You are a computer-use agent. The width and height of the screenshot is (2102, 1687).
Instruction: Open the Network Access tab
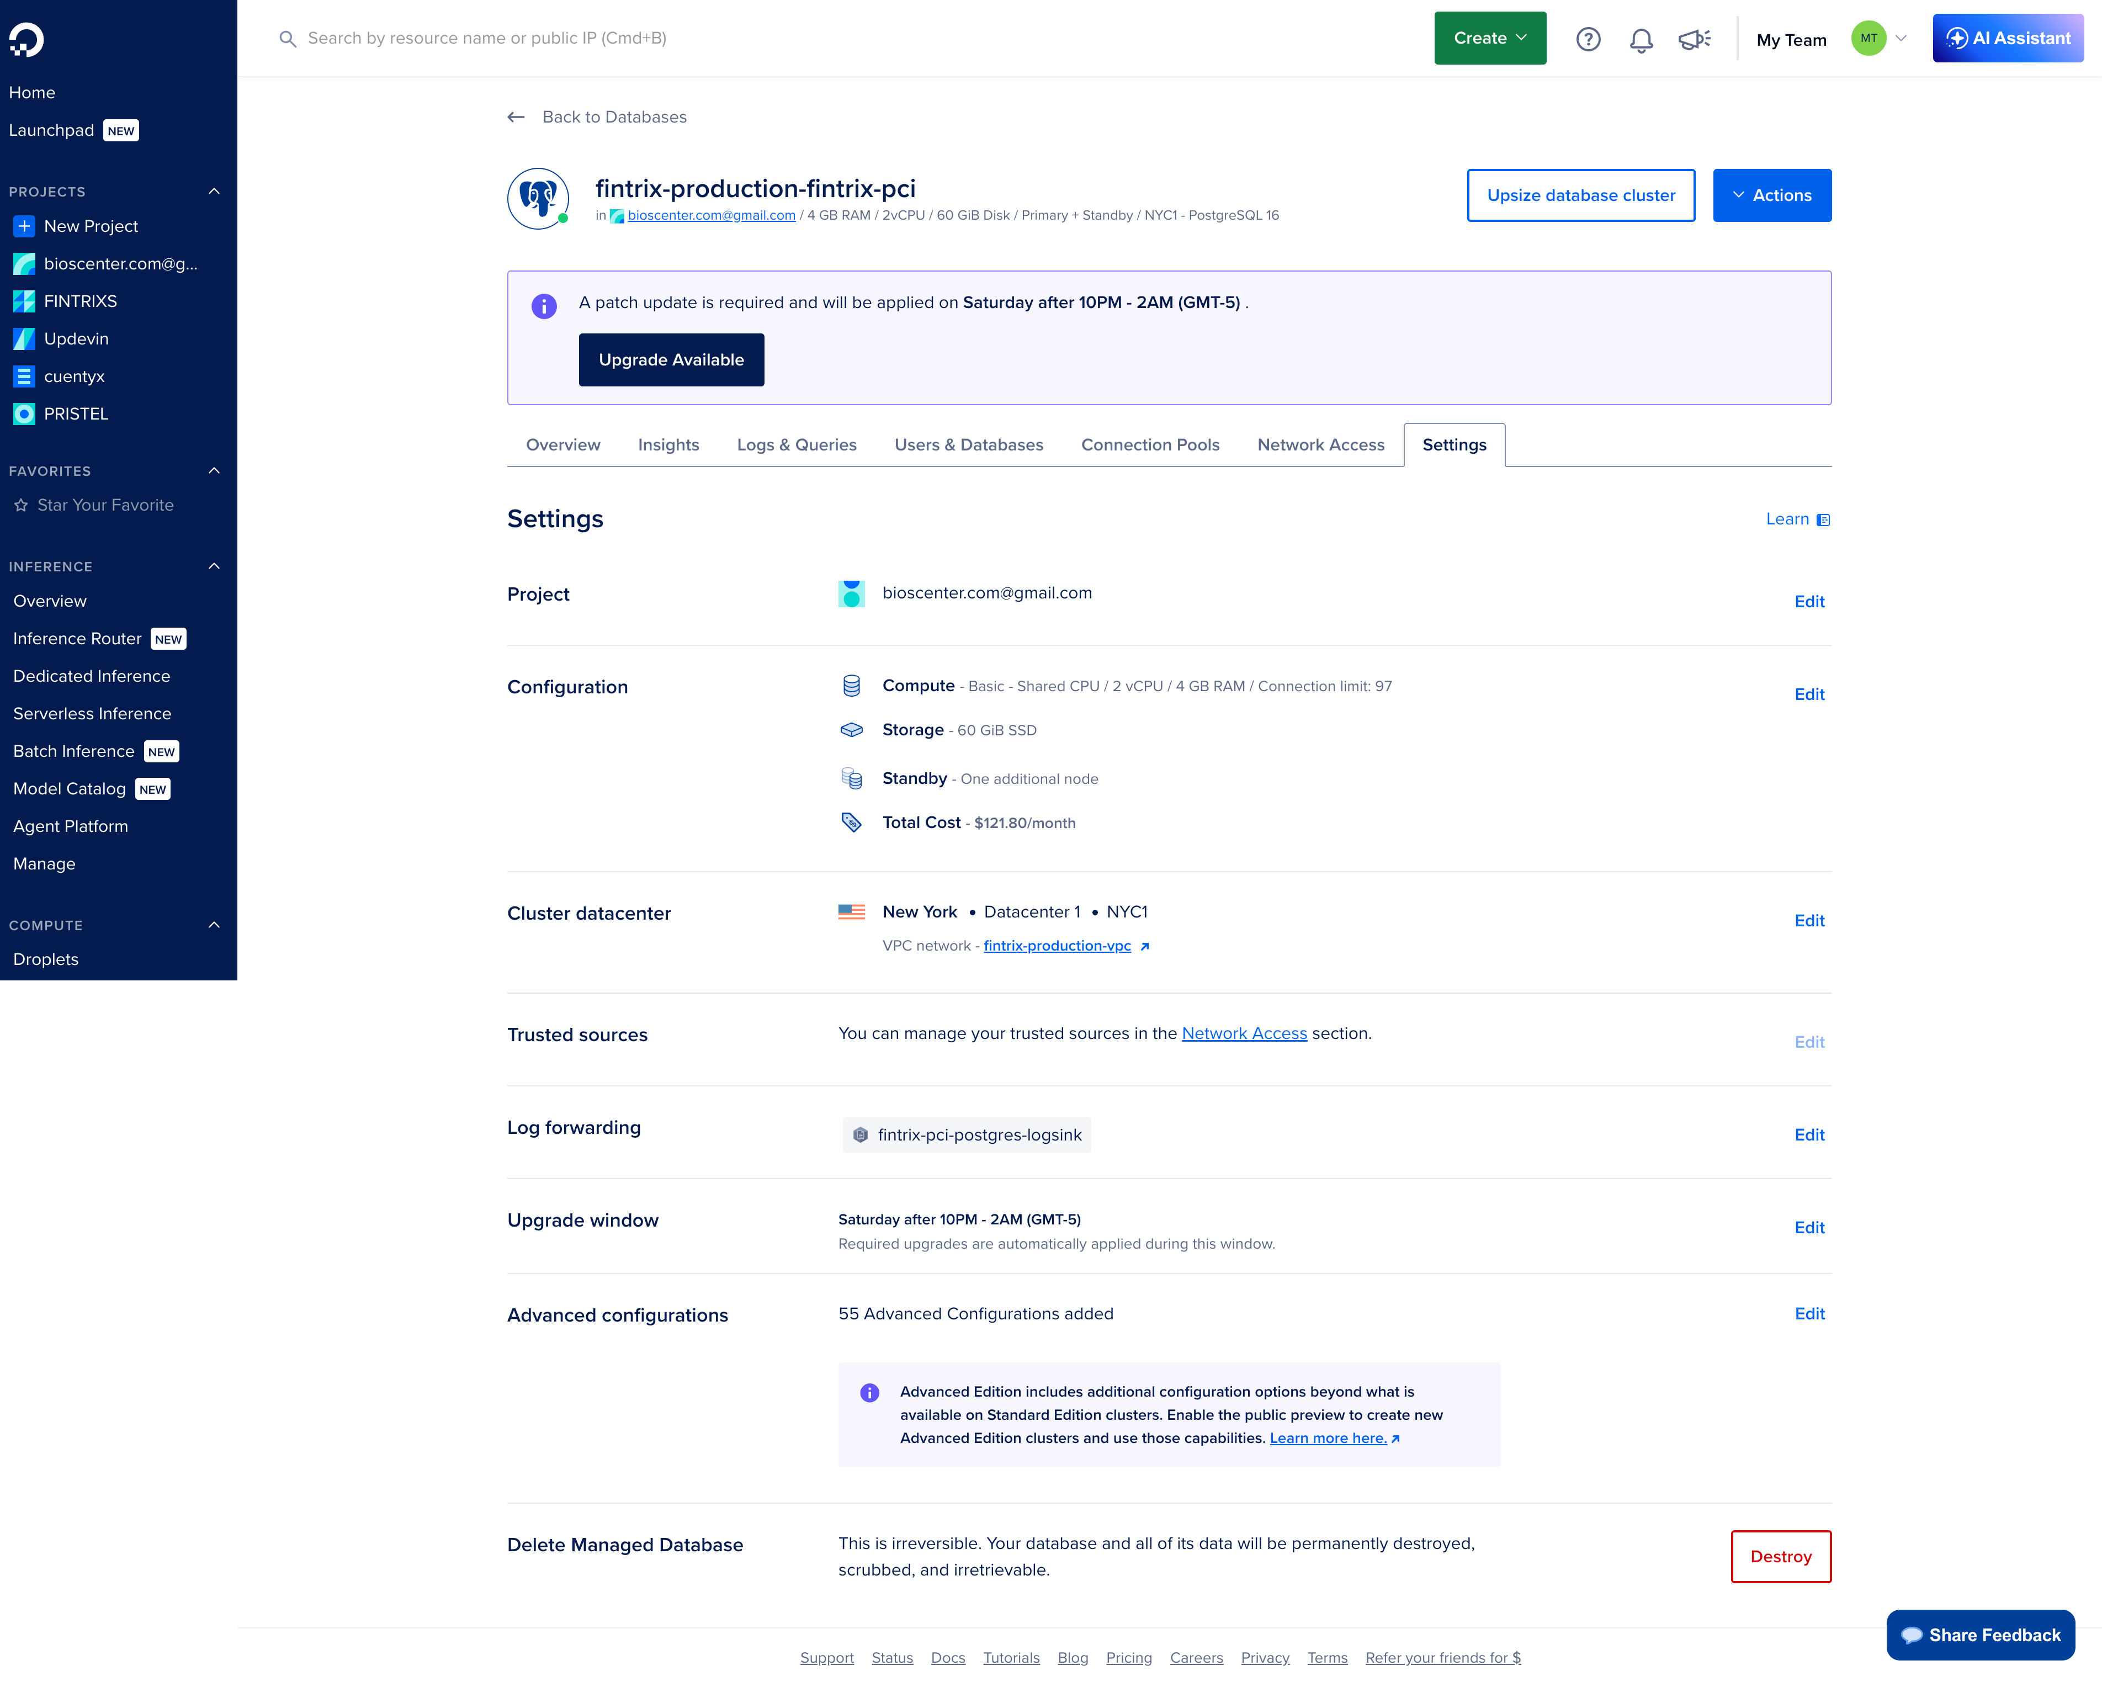[x=1320, y=445]
